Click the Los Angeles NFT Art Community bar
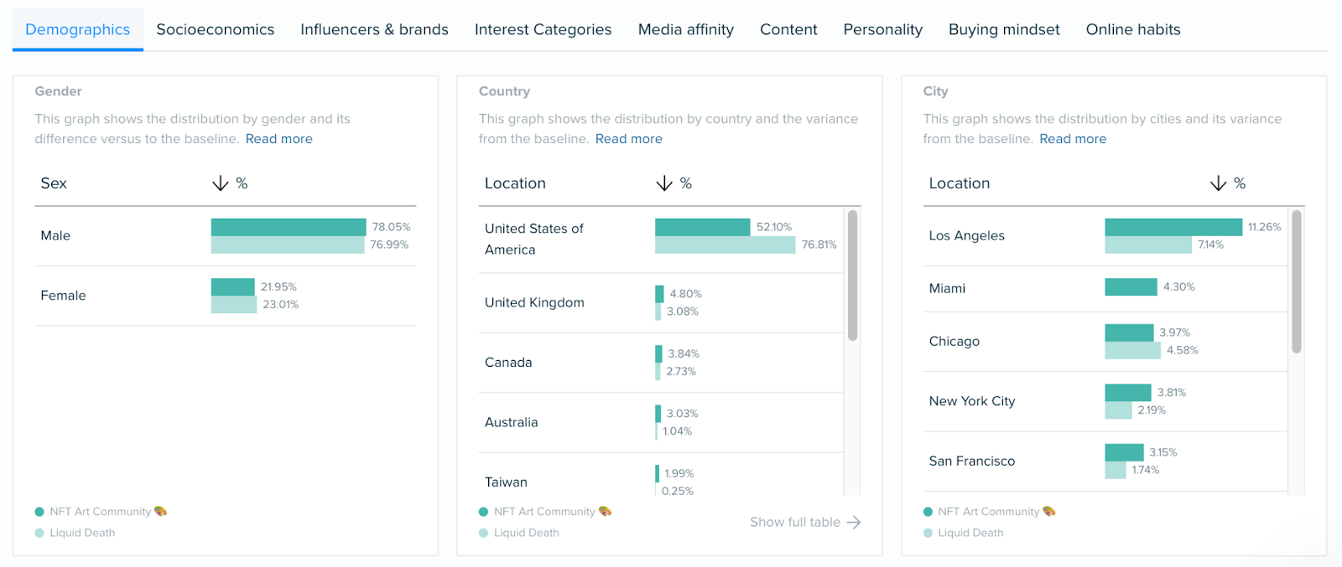The width and height of the screenshot is (1342, 567). pyautogui.click(x=1173, y=227)
